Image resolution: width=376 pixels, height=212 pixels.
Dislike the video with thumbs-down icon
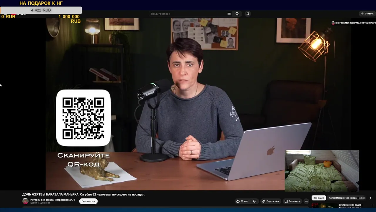[254, 201]
